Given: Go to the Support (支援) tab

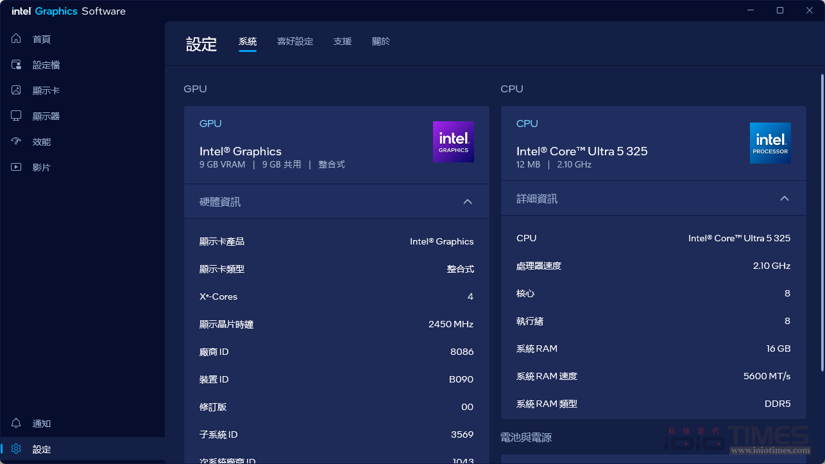Looking at the screenshot, I should click(x=343, y=42).
